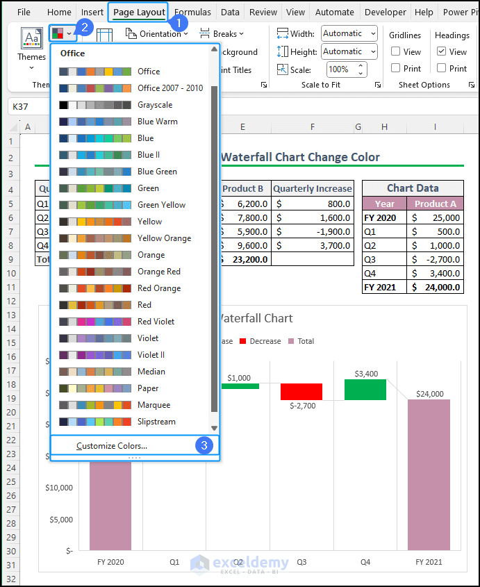The height and width of the screenshot is (587, 480).
Task: Open the File tab
Action: coord(24,13)
